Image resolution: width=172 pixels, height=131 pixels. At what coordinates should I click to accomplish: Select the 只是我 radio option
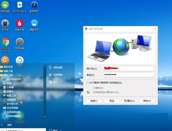pyautogui.click(x=91, y=88)
